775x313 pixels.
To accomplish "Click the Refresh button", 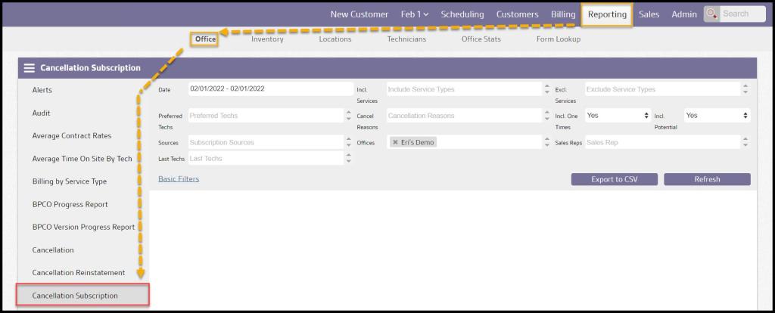I will coord(707,179).
